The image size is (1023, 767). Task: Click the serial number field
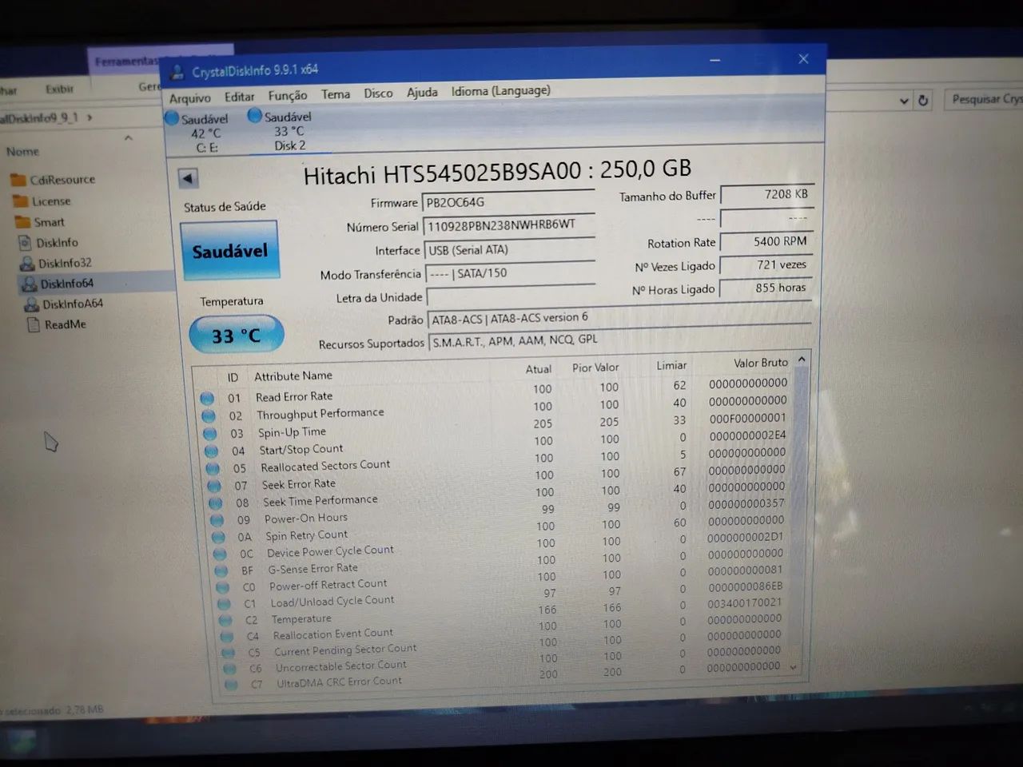[x=509, y=225]
